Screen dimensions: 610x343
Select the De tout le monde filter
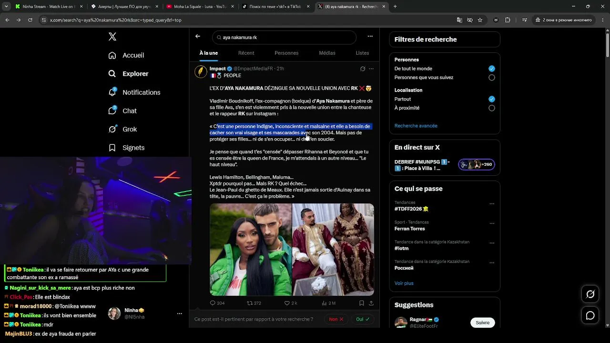click(492, 69)
